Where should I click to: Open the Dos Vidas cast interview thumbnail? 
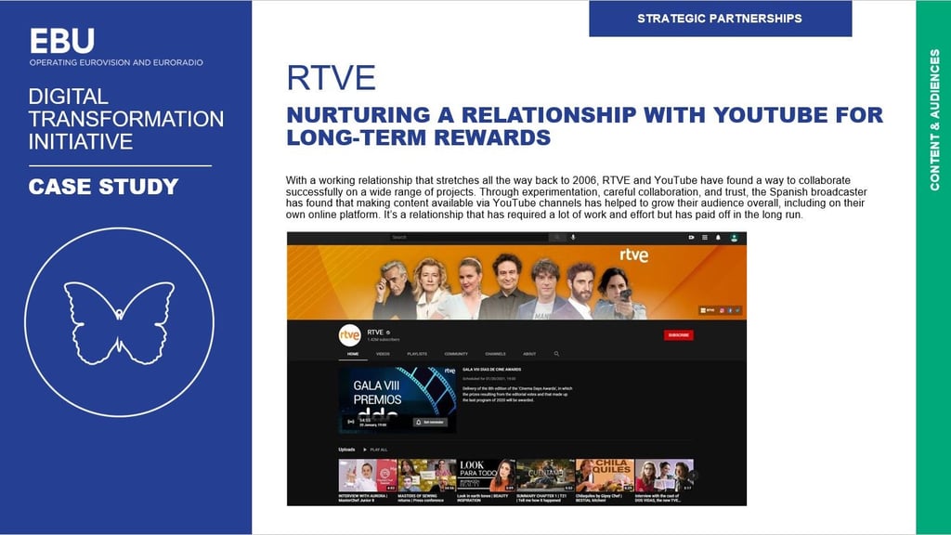664,475
